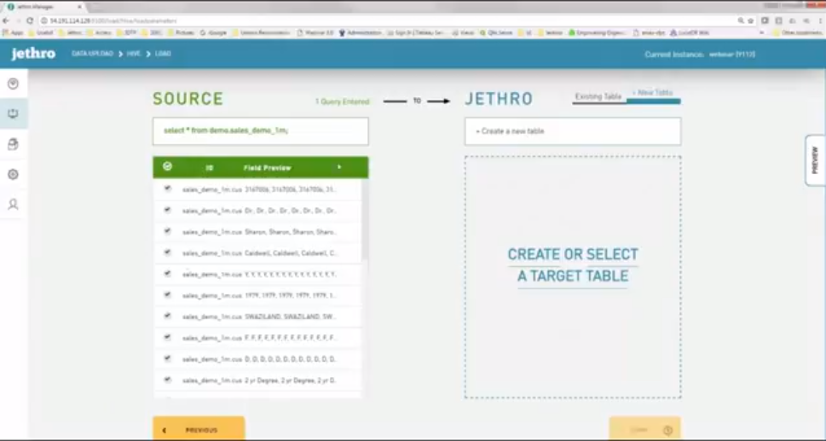This screenshot has height=441, width=826.
Task: Open the Pictures bookmark folder
Action: 181,32
